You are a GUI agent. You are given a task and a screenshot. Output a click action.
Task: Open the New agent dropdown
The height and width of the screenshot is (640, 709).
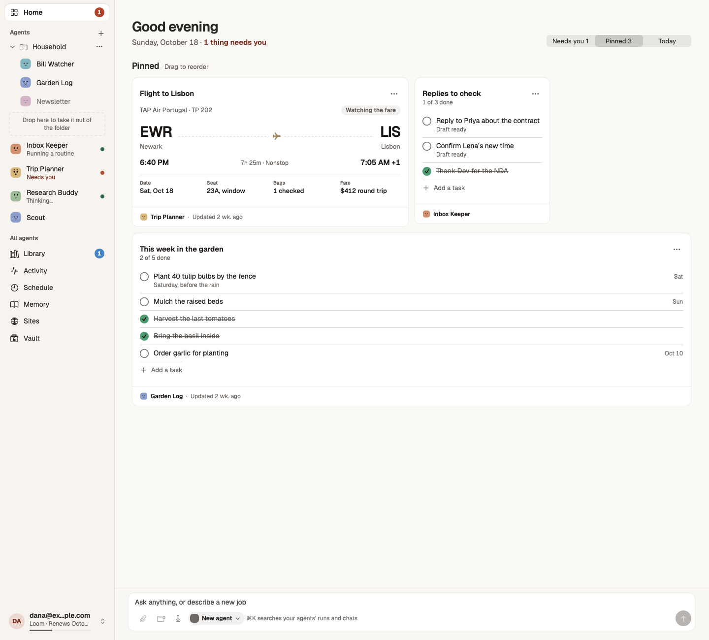click(x=216, y=618)
